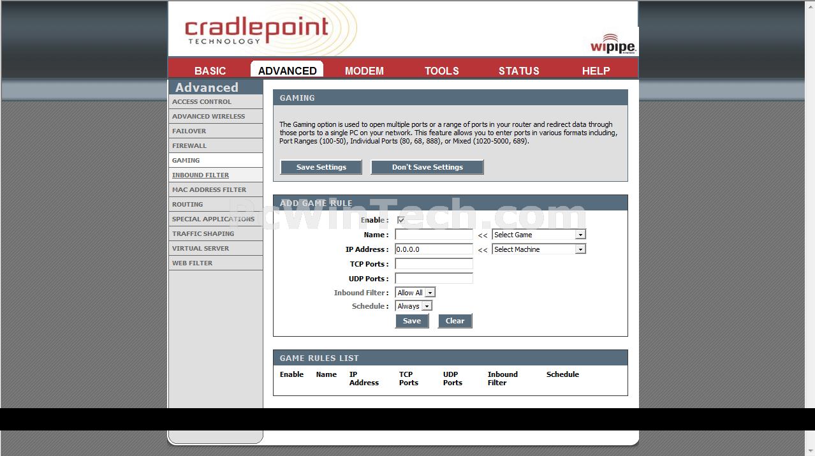The width and height of the screenshot is (815, 456).
Task: Expand the Select Machine dropdown
Action: [x=538, y=249]
